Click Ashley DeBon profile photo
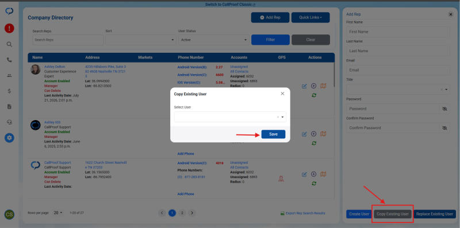Image resolution: width=460 pixels, height=228 pixels. [x=36, y=69]
